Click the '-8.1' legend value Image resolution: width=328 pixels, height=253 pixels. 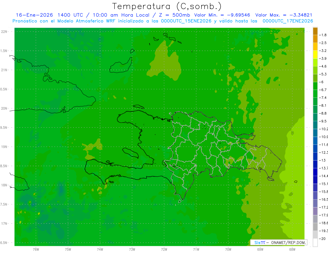323,105
